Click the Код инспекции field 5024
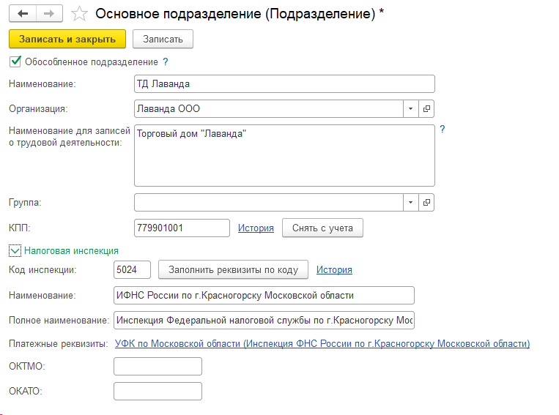Image resolution: width=559 pixels, height=415 pixels. [132, 269]
